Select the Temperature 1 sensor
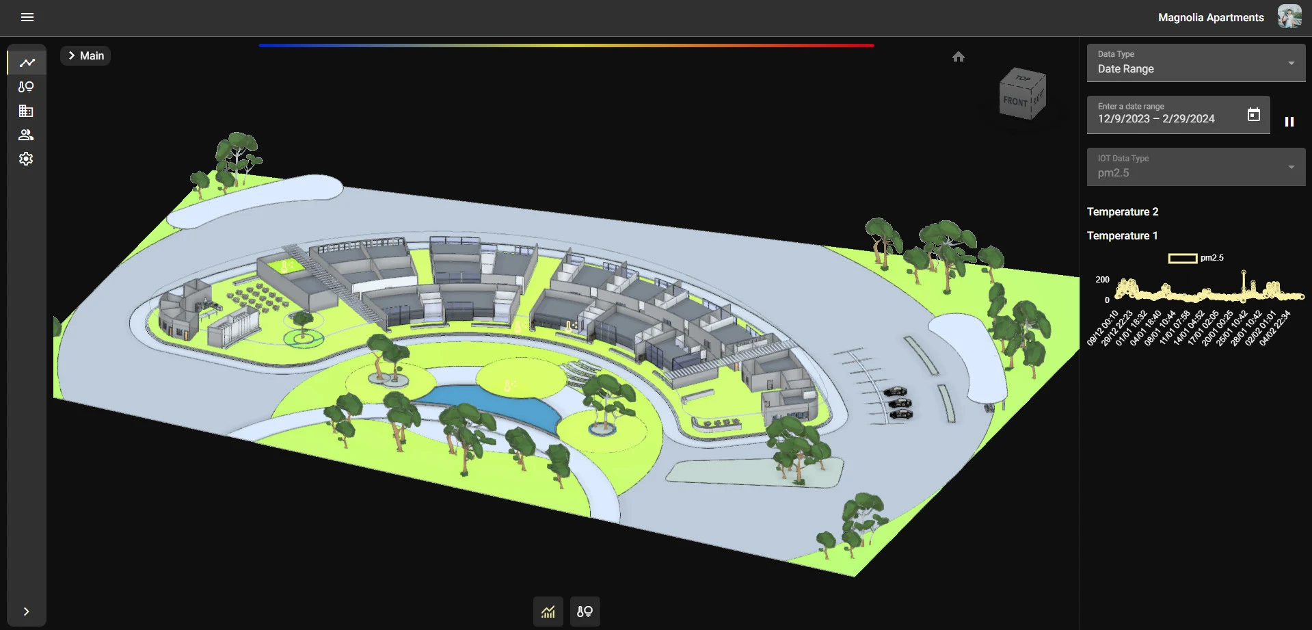This screenshot has width=1312, height=630. pos(1122,236)
